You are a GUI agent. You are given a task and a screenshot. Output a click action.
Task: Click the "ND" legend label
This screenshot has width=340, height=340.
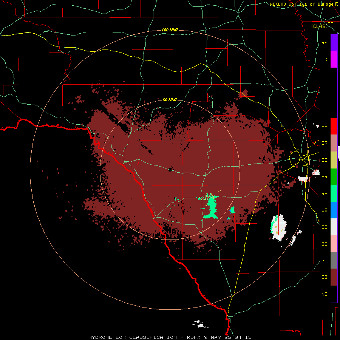[324, 294]
